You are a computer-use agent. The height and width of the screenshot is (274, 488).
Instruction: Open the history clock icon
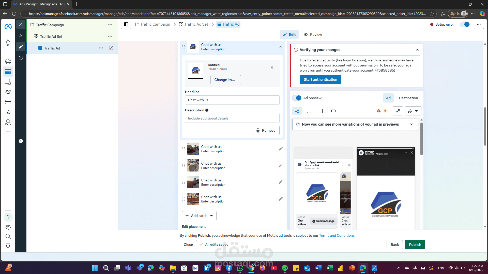pyautogui.click(x=21, y=58)
